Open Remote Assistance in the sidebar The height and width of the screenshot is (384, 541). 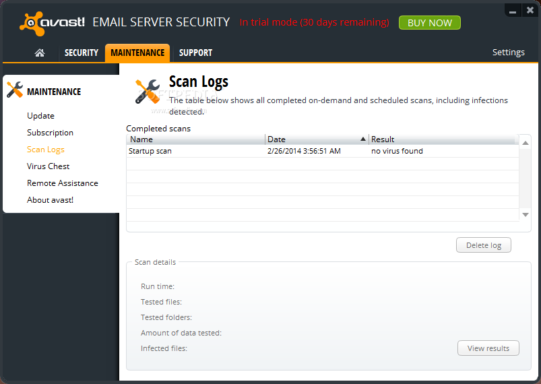pos(63,183)
